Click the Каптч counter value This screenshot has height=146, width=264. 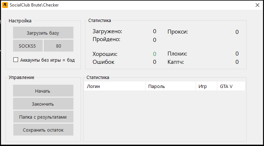(x=237, y=62)
